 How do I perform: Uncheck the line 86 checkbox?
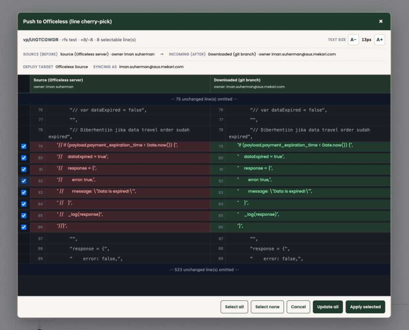pyautogui.click(x=24, y=227)
